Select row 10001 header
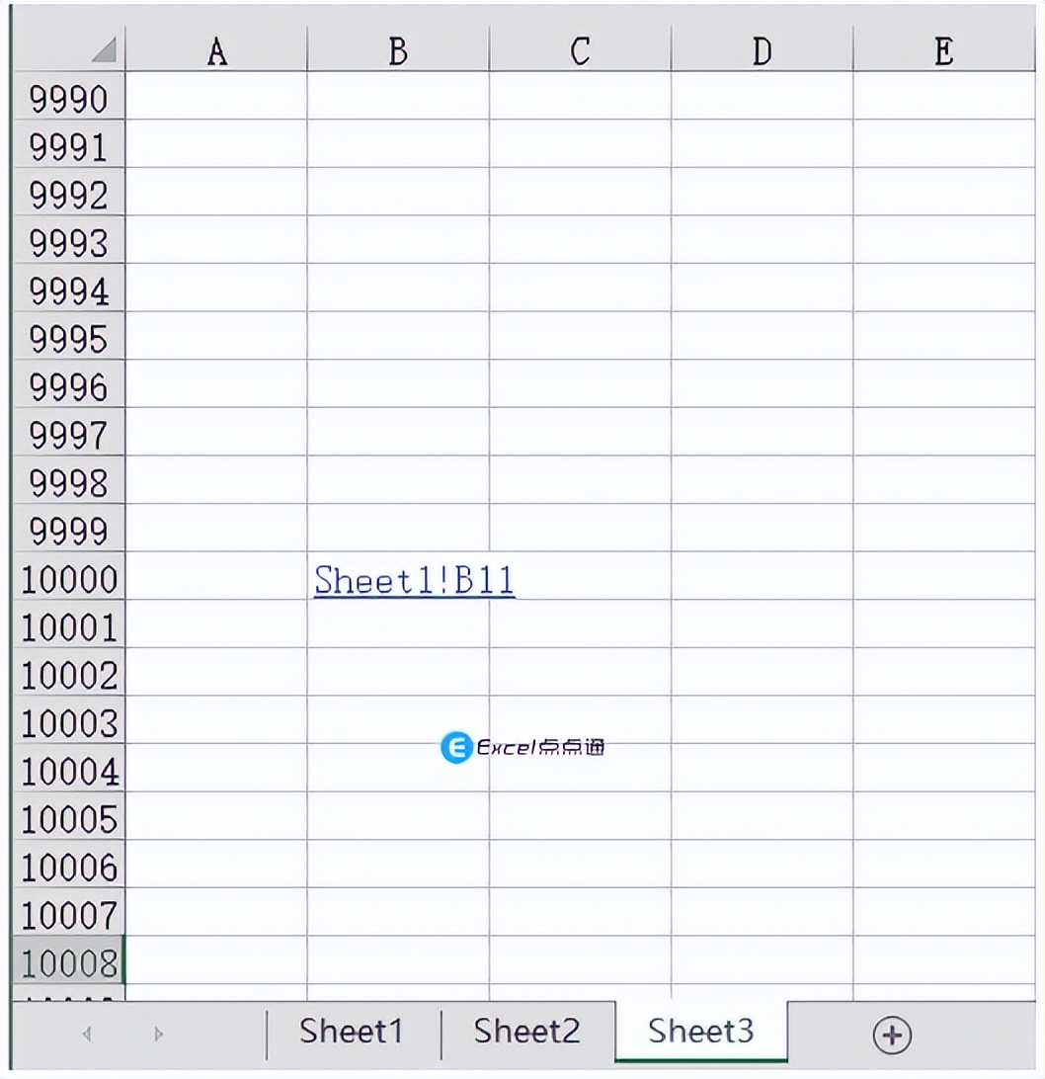The image size is (1045, 1079). click(69, 624)
